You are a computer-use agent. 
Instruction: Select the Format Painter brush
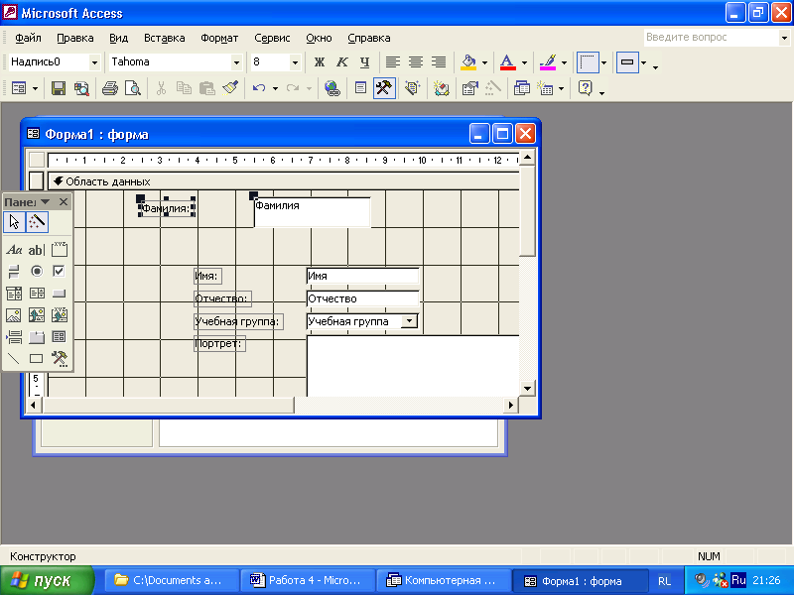pyautogui.click(x=230, y=88)
